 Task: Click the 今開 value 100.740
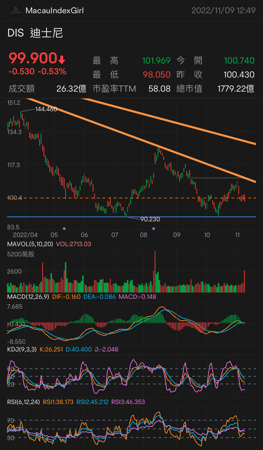(239, 61)
